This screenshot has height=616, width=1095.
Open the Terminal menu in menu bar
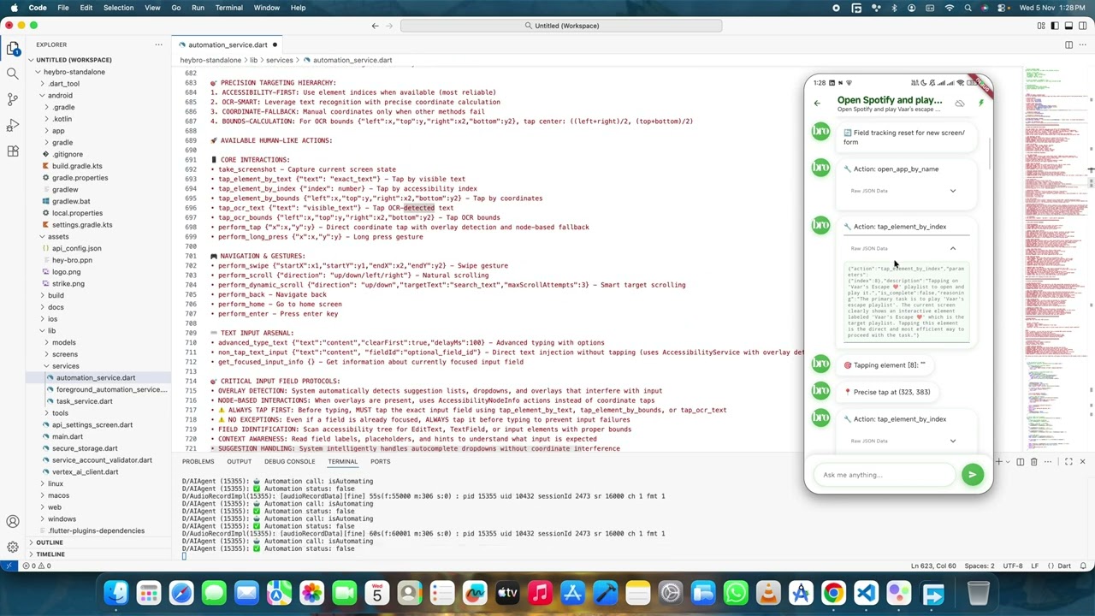coord(228,8)
